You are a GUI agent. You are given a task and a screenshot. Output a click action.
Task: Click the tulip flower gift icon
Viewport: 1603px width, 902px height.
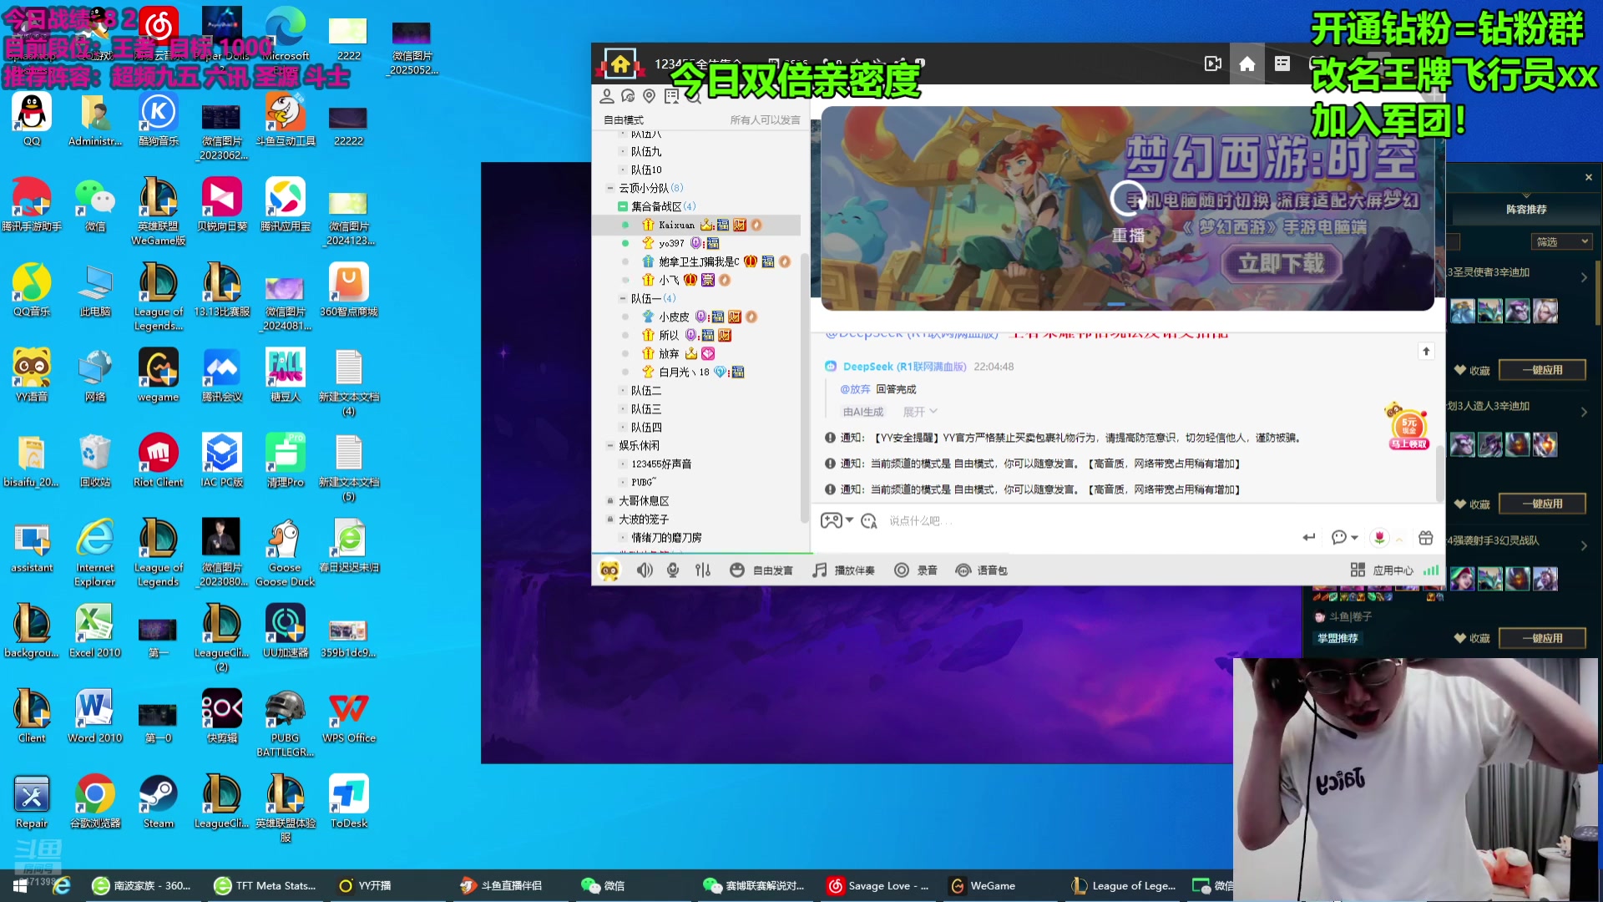[1380, 537]
